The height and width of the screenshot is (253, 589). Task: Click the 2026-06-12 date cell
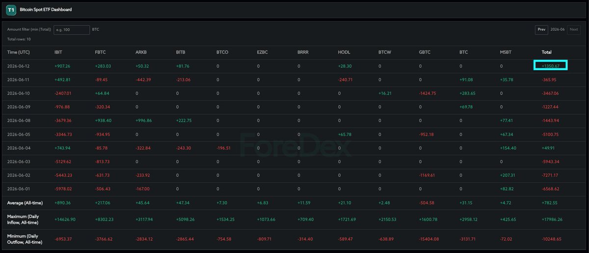(18, 66)
